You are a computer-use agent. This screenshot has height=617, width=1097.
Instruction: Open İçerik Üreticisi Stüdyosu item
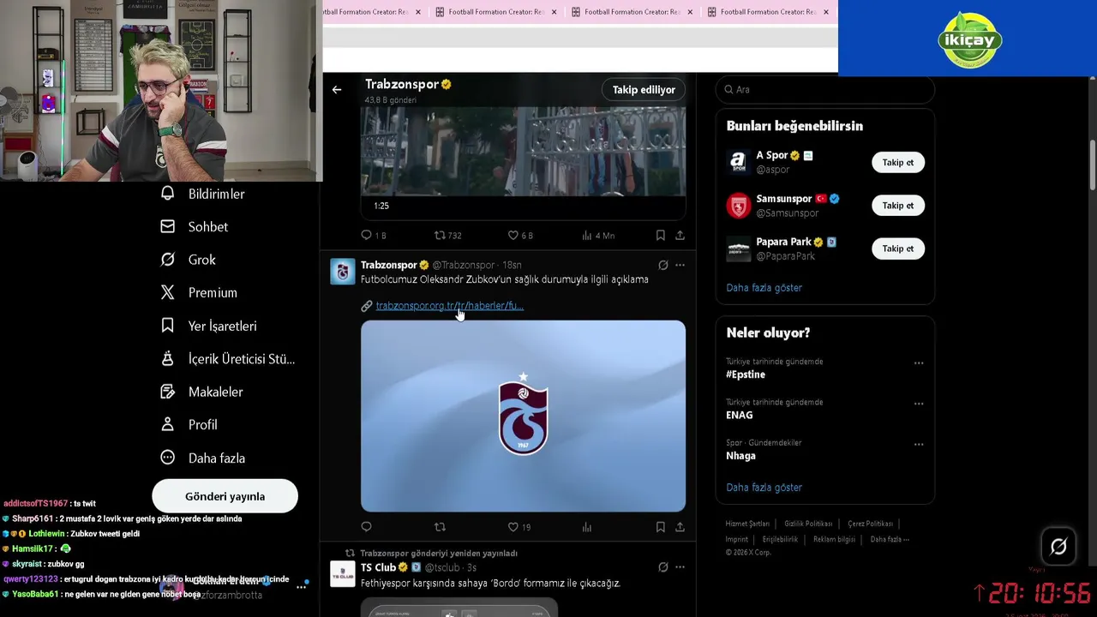228,359
